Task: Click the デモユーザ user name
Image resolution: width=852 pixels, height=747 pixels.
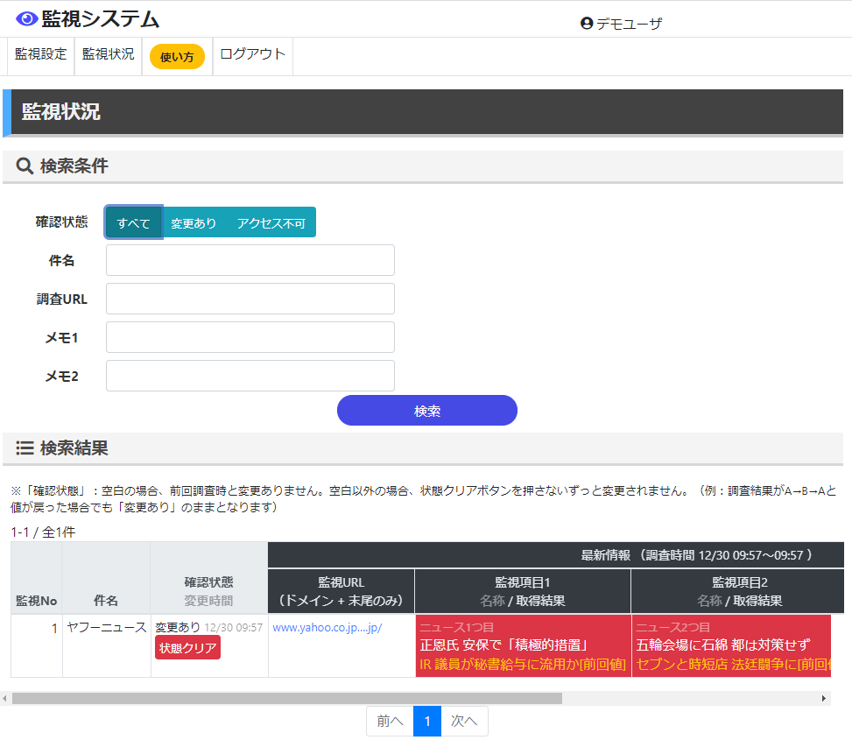Action: (x=630, y=24)
